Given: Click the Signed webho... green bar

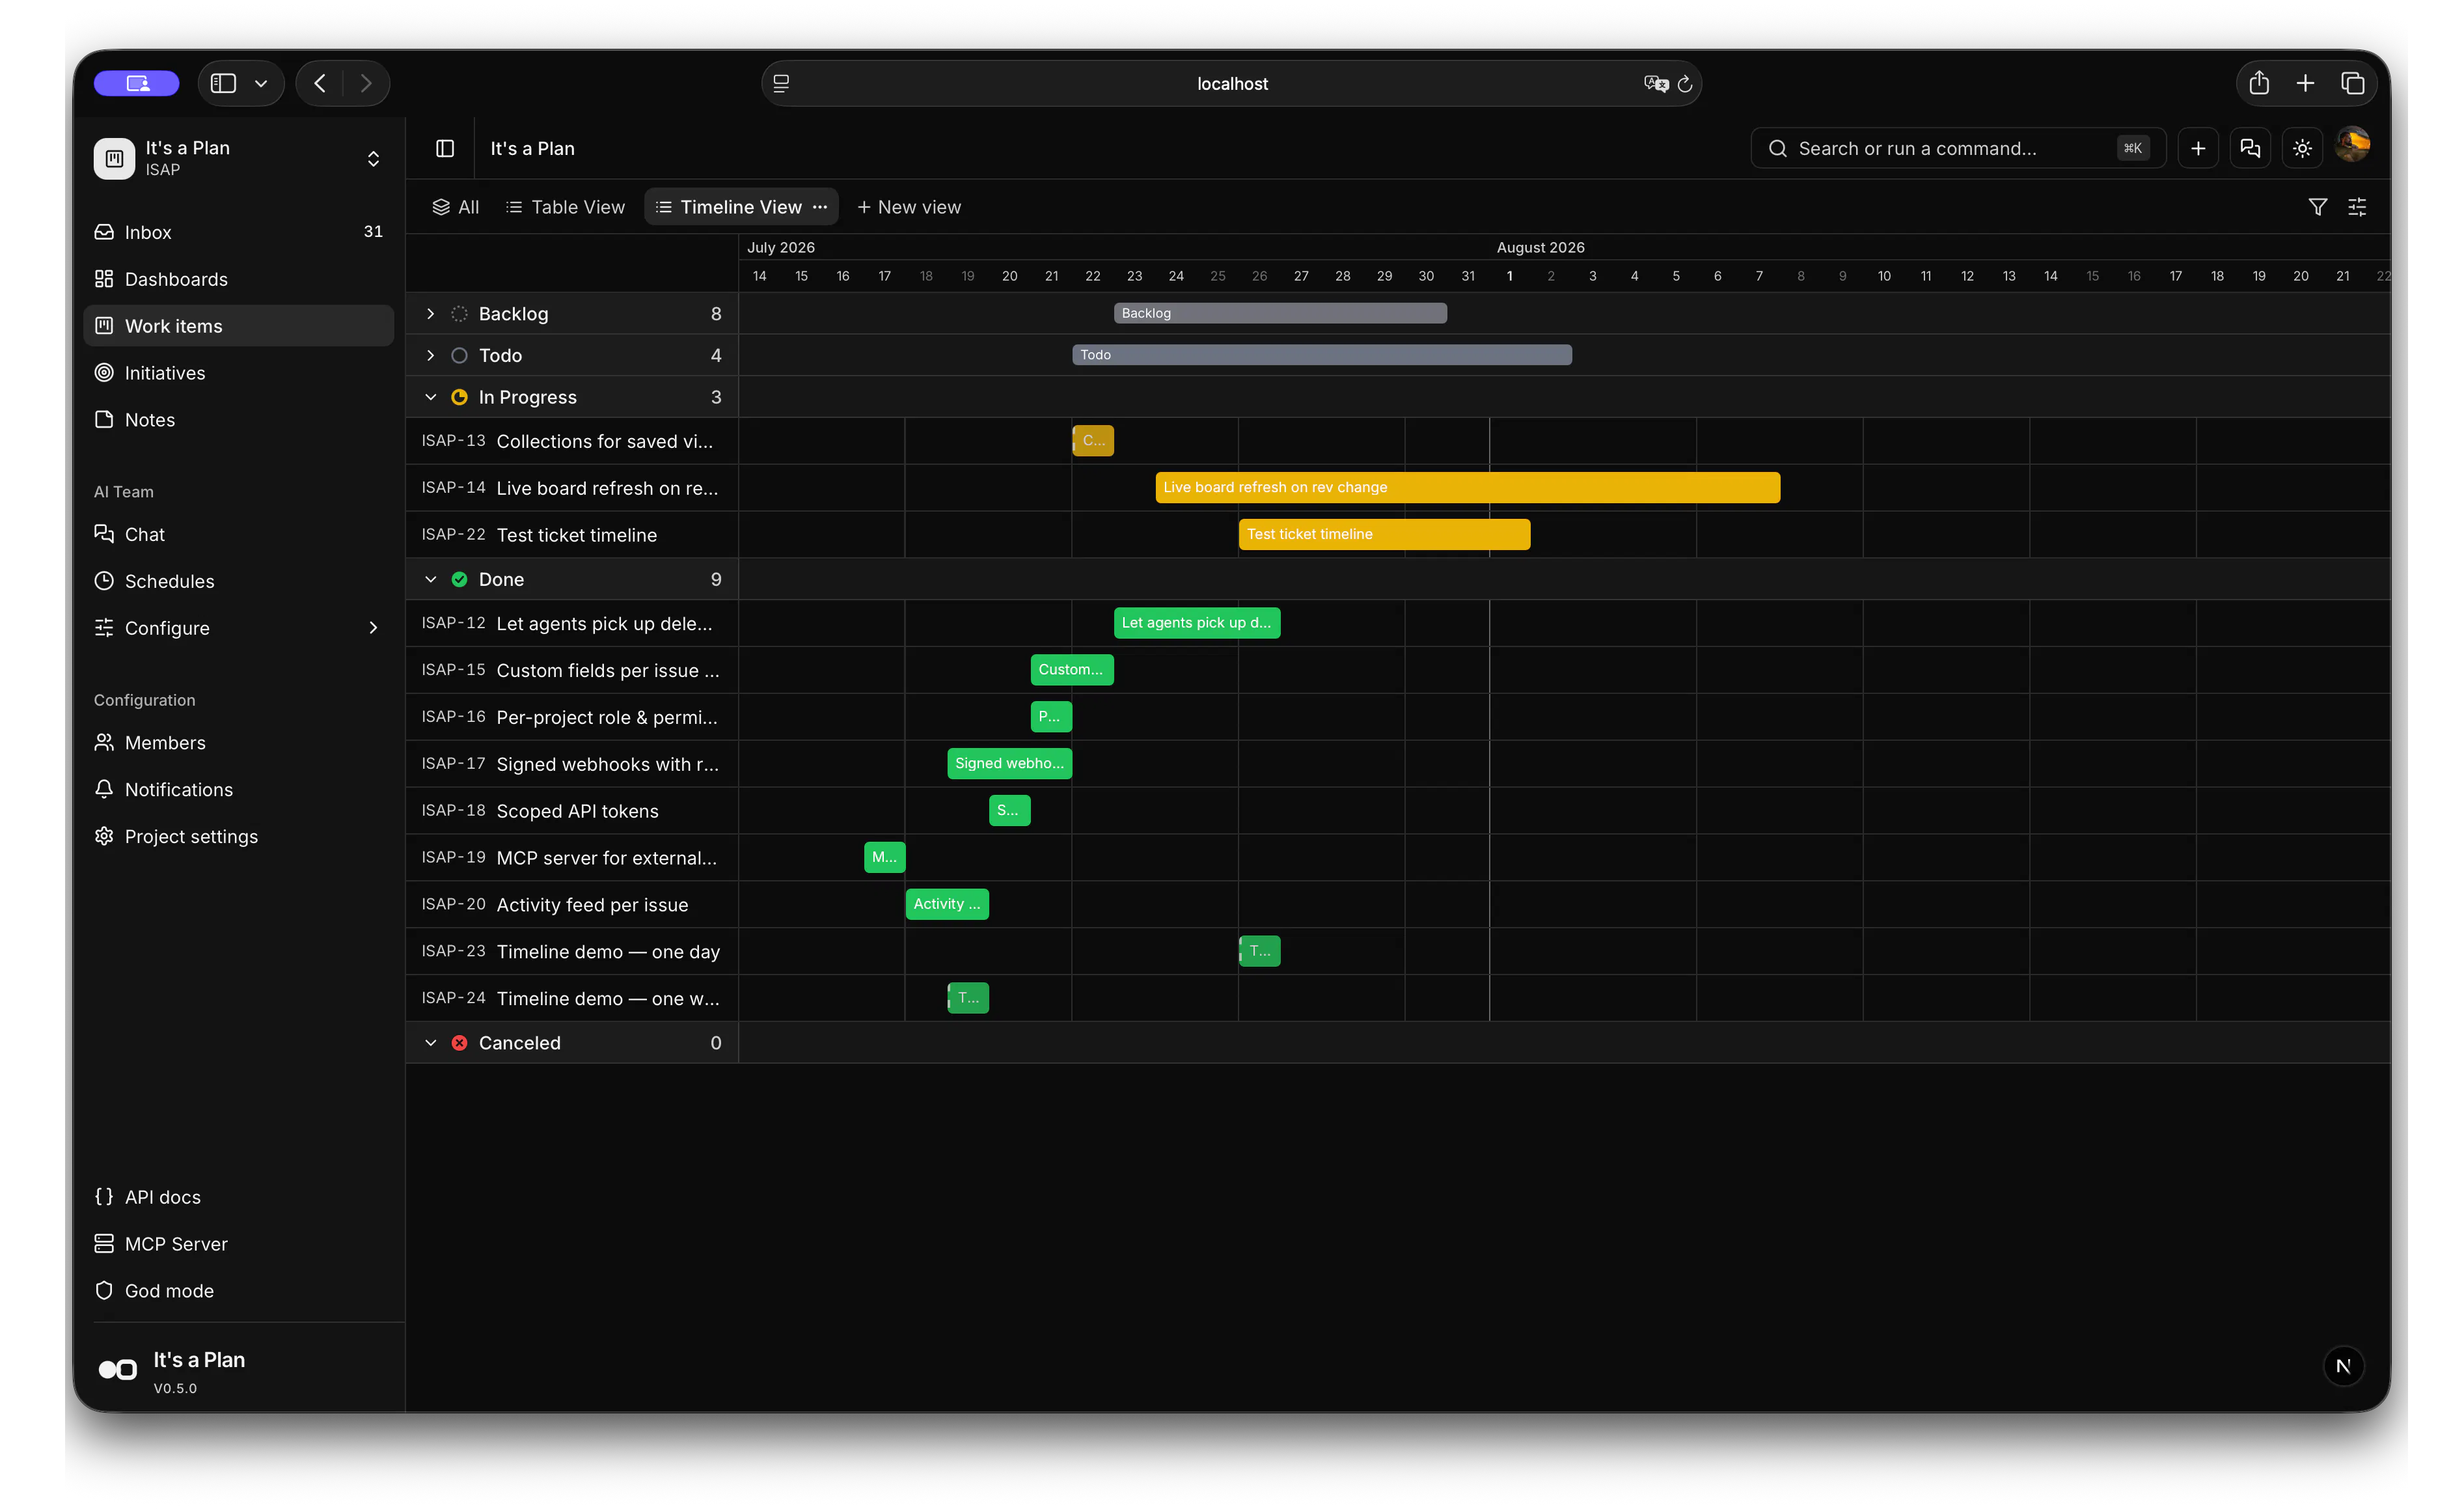Looking at the screenshot, I should pyautogui.click(x=1009, y=763).
